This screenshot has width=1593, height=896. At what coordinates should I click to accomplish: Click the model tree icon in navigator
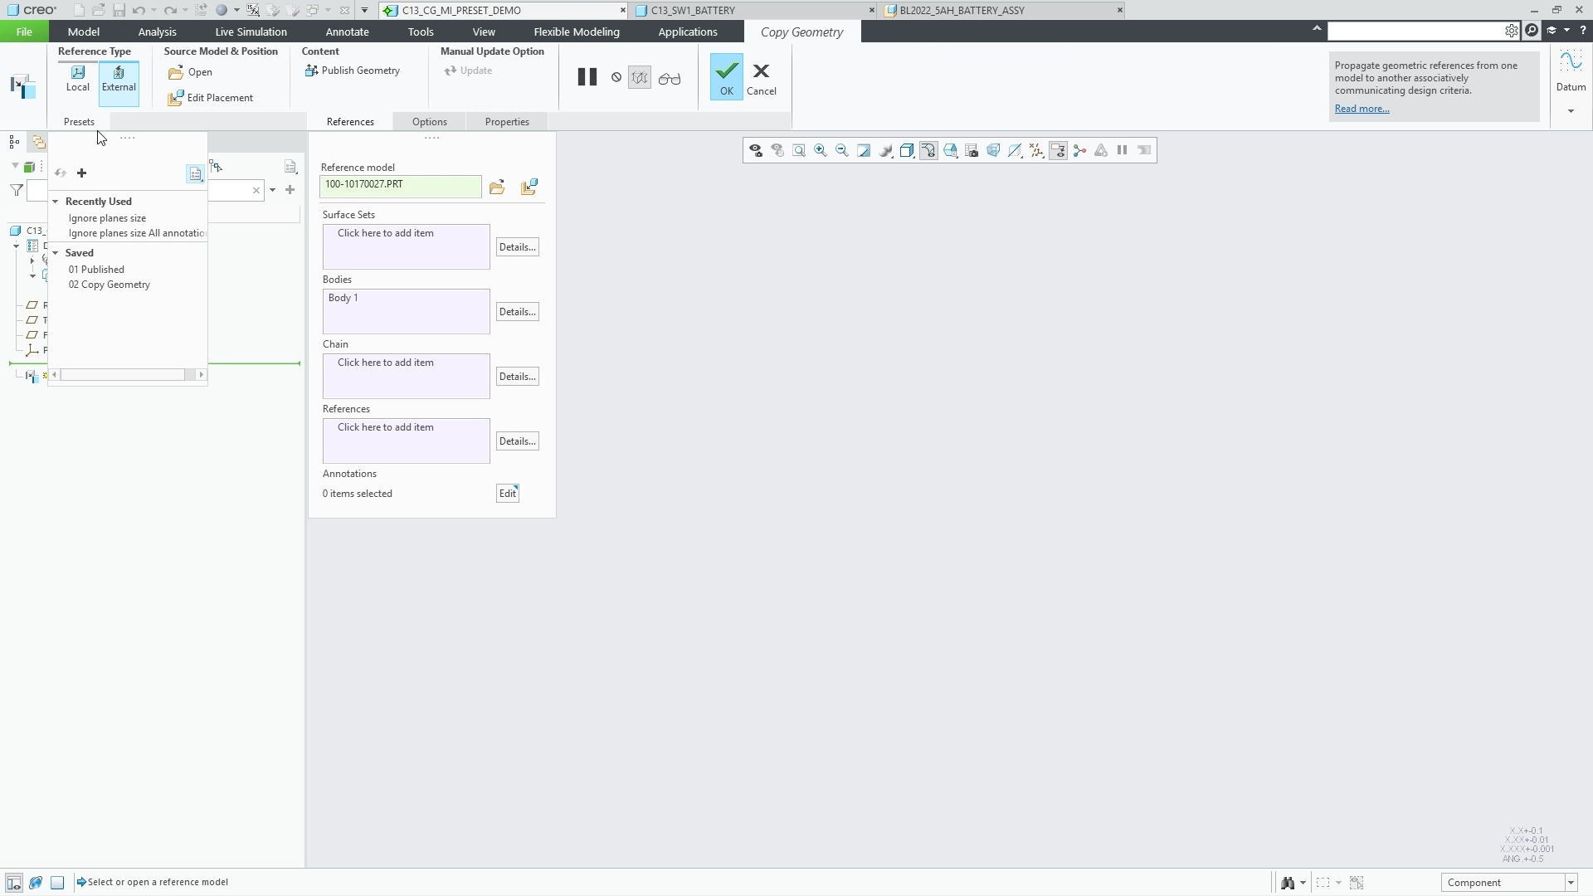pos(14,142)
